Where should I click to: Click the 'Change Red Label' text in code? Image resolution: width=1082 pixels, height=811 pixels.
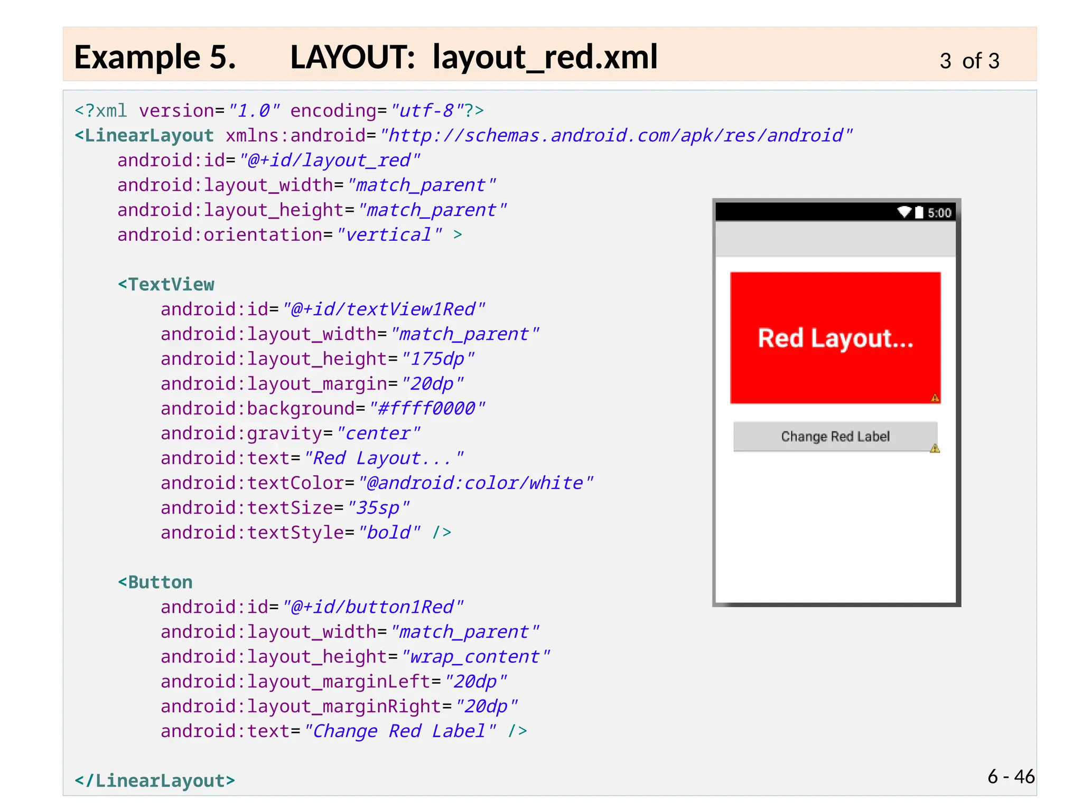[400, 731]
